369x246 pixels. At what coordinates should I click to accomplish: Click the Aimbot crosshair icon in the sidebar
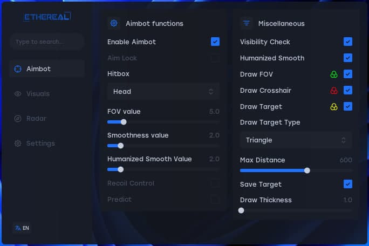18,69
